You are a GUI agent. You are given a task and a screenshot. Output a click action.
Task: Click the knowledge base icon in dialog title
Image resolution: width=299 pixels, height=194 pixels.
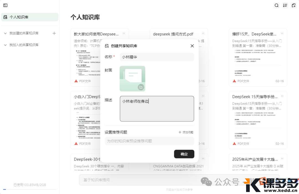[x=107, y=46]
